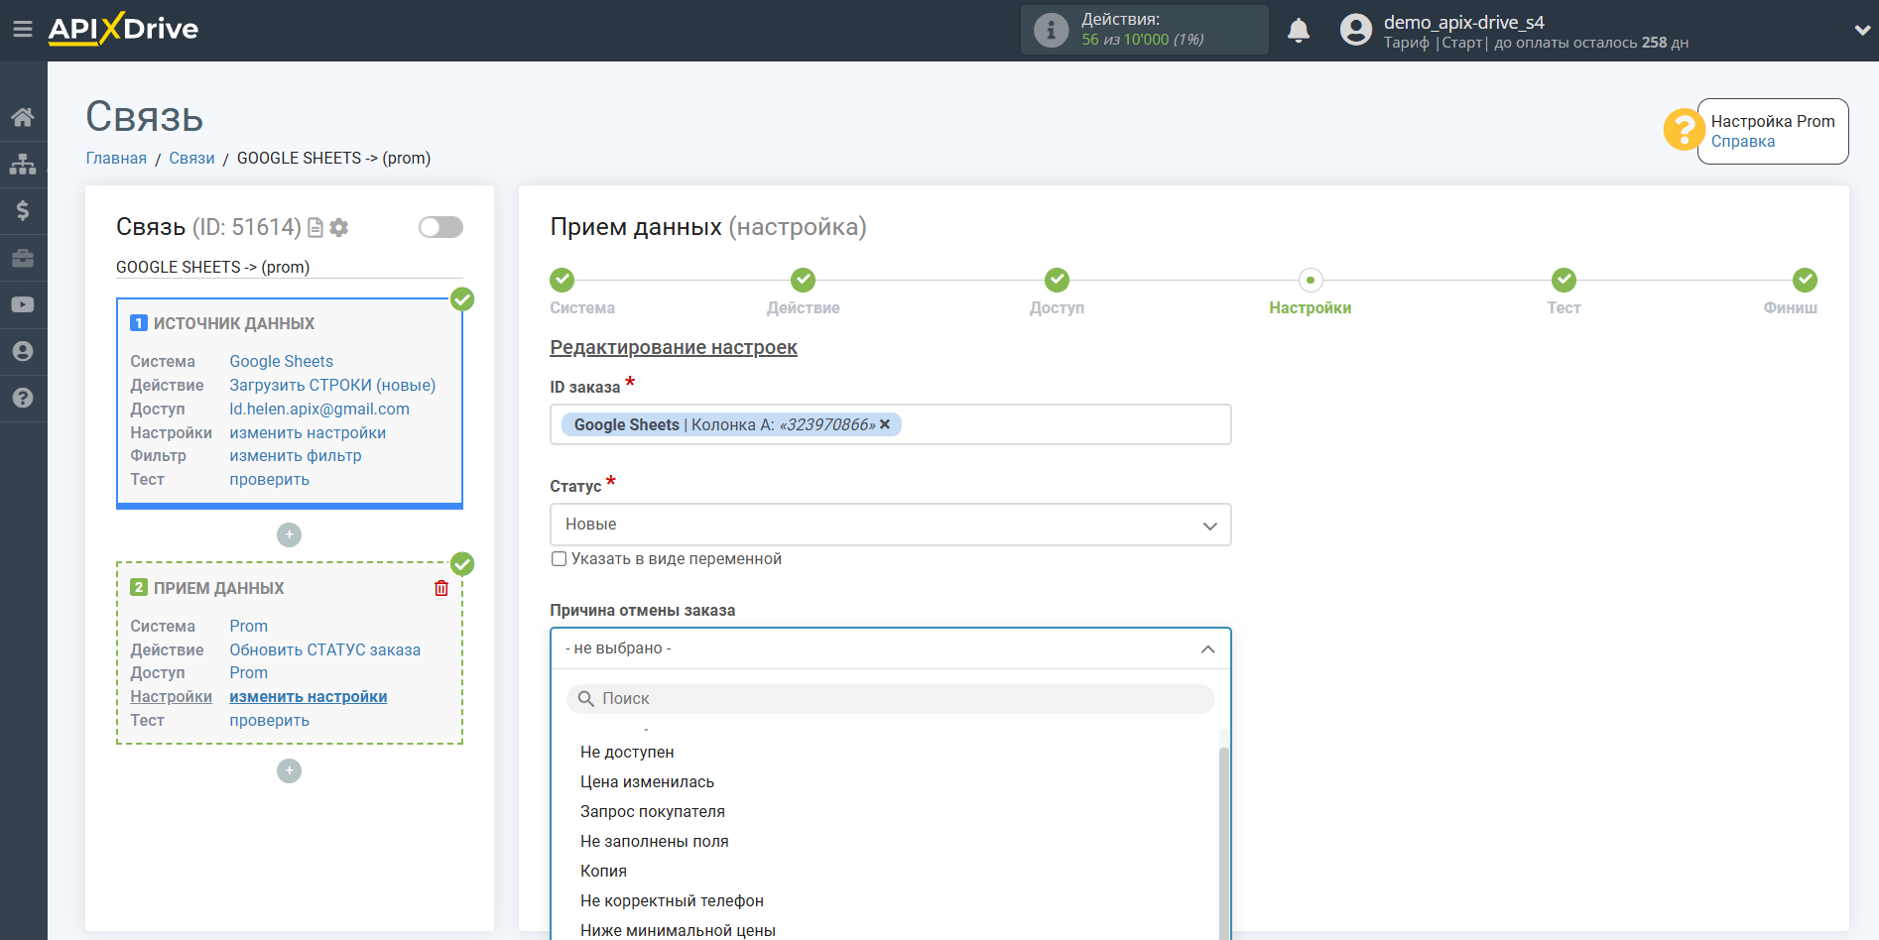Click receiver изменить настройки link

pos(309,697)
